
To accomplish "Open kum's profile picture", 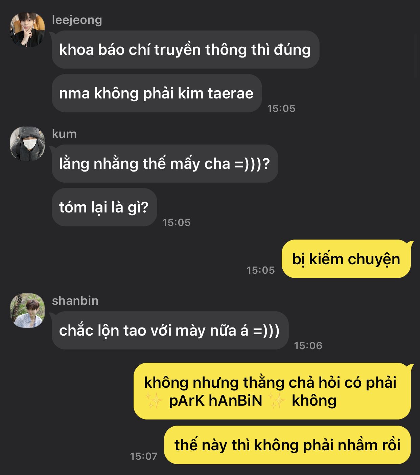I will click(x=27, y=144).
